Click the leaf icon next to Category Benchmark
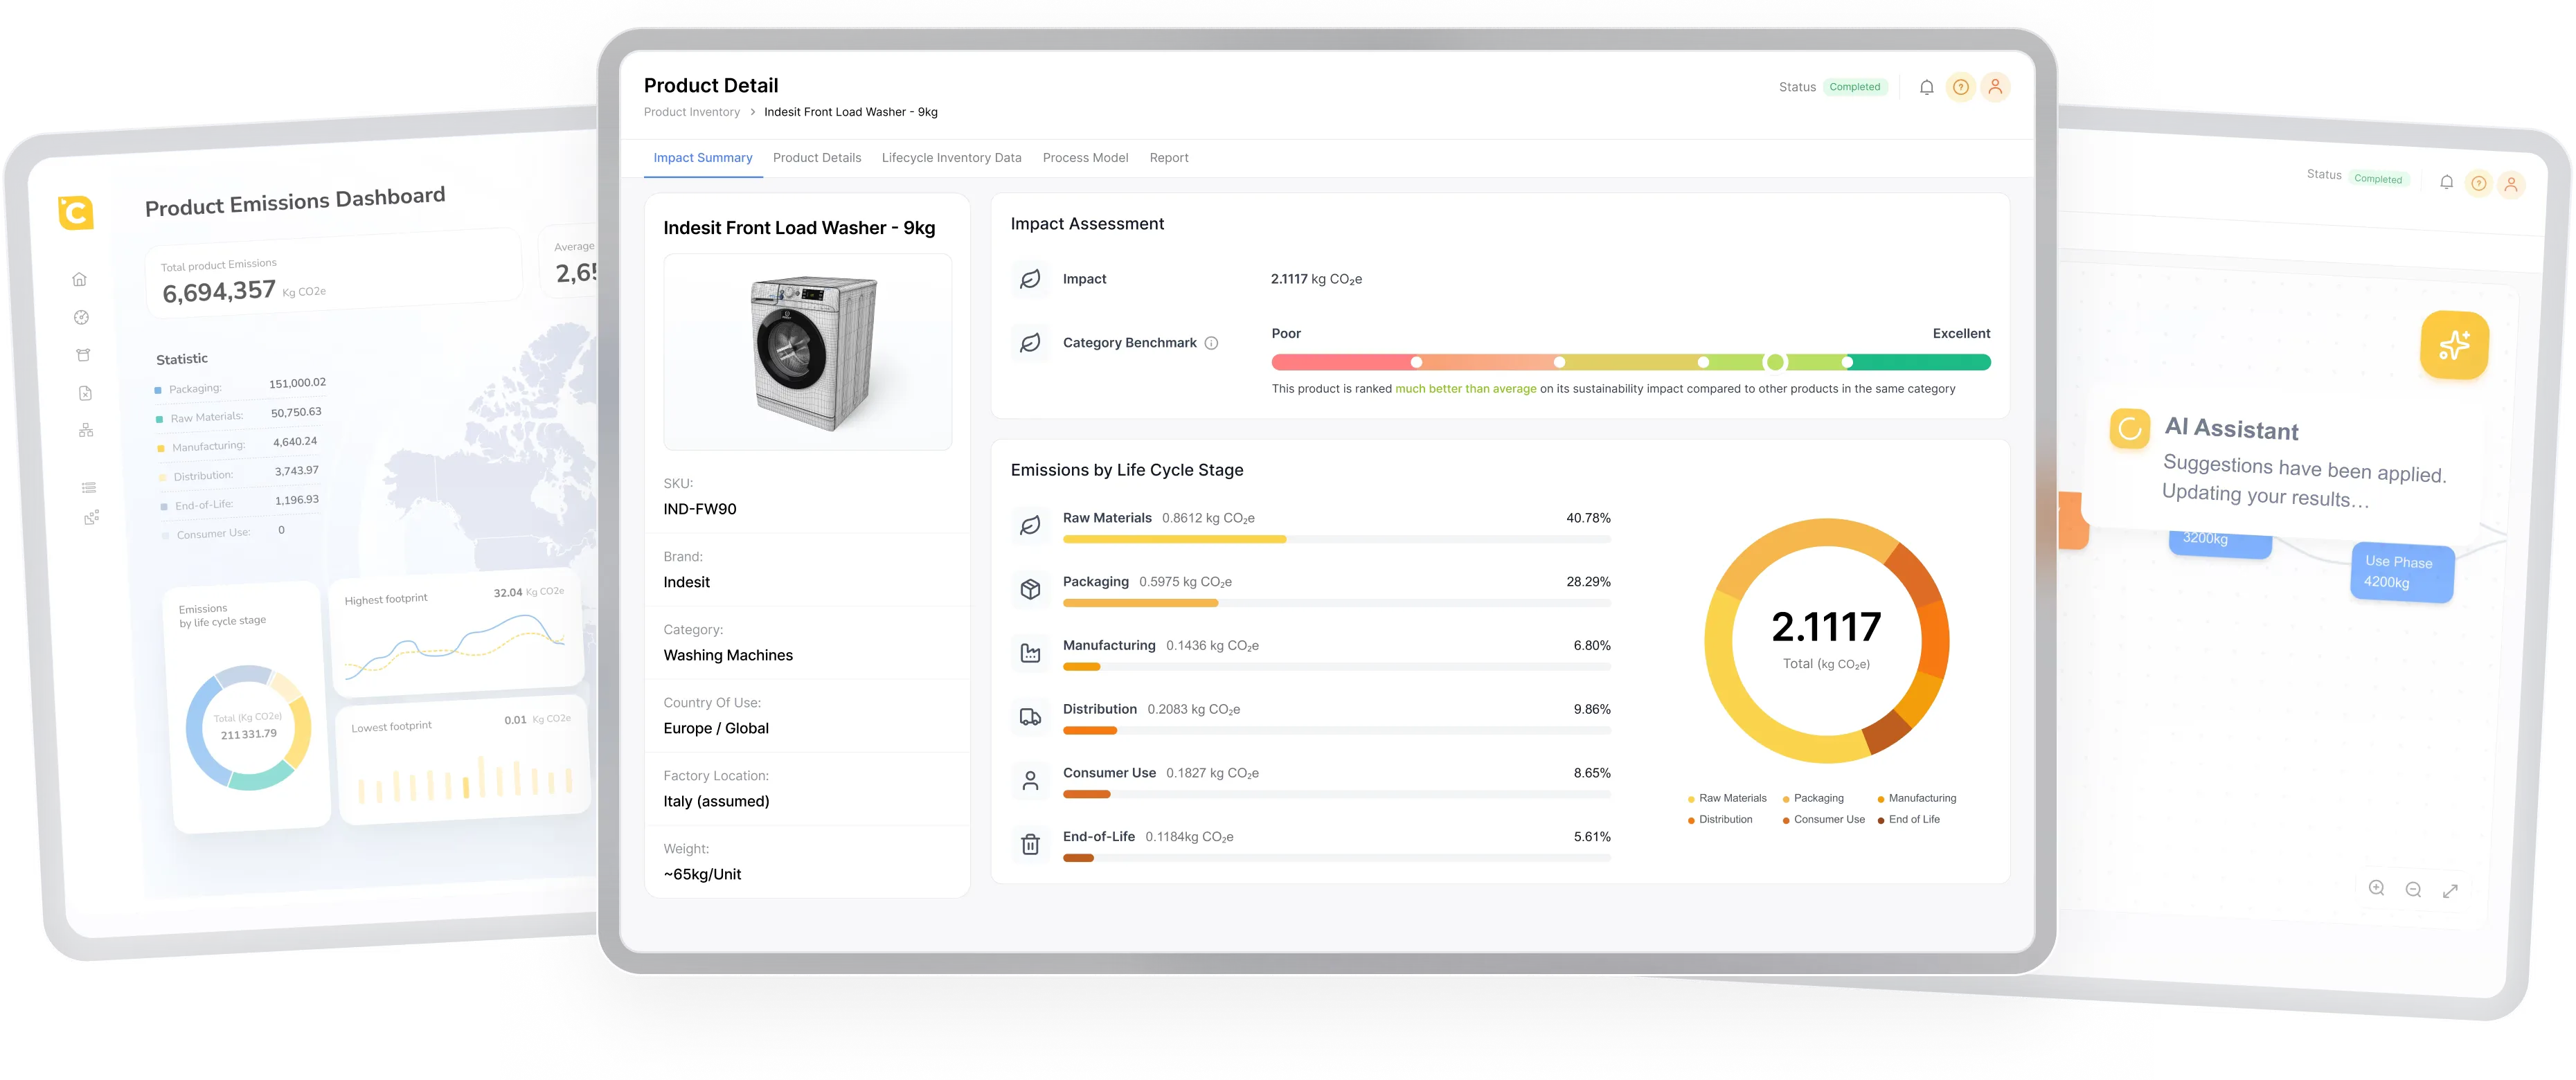Screen dimensions: 2576x1080 pyautogui.click(x=1030, y=343)
